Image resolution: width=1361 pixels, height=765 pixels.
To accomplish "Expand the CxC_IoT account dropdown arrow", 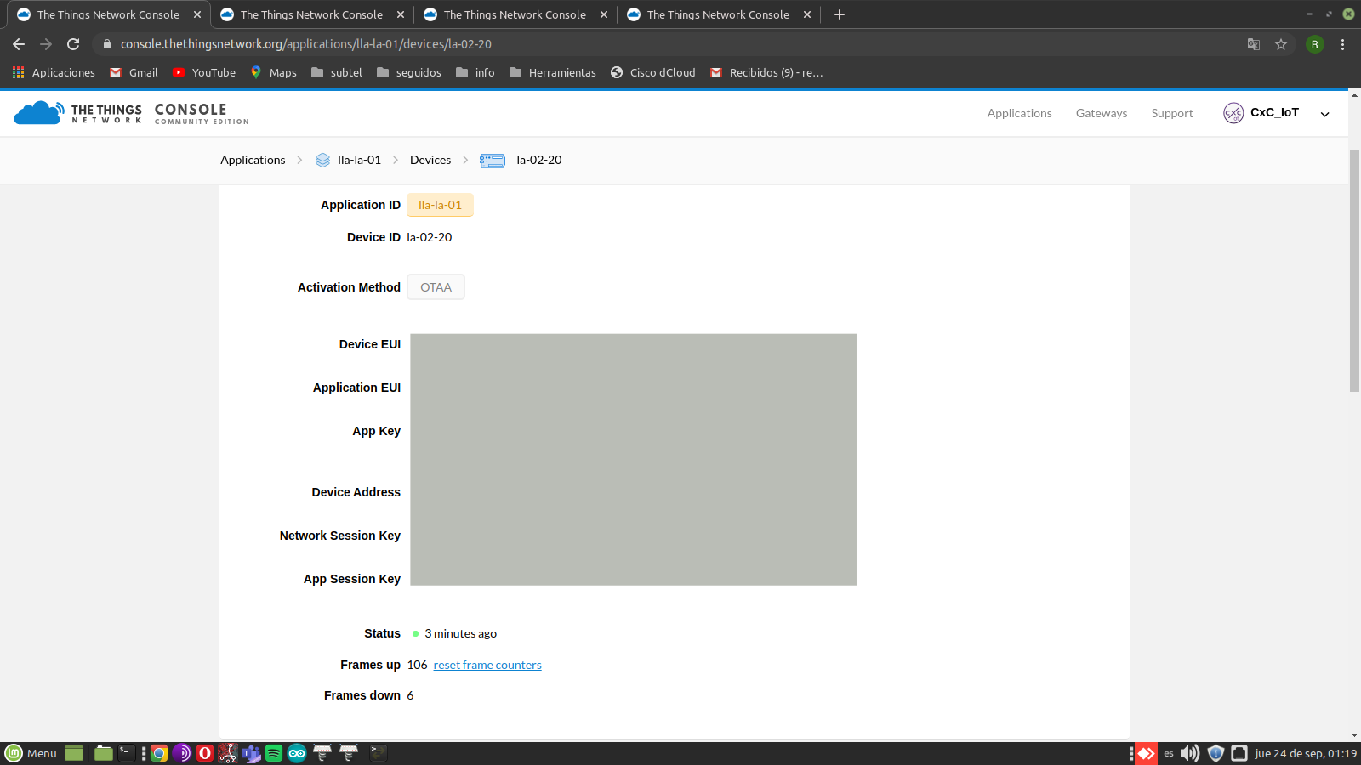I will tap(1324, 114).
